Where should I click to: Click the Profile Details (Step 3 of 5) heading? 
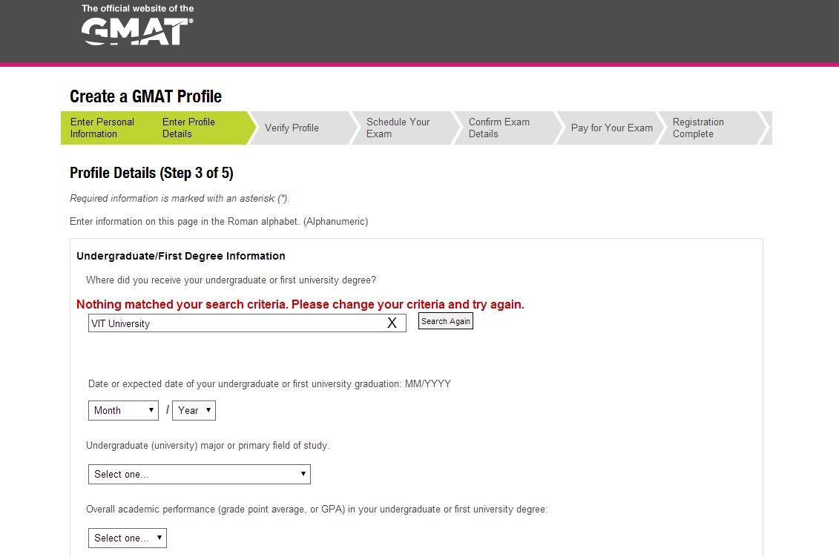click(x=151, y=173)
